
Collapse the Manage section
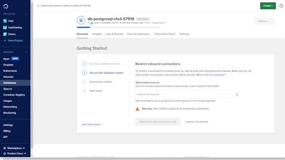(26, 52)
